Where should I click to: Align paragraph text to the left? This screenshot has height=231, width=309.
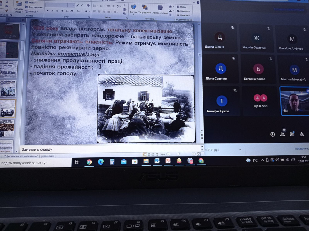coord(95,12)
